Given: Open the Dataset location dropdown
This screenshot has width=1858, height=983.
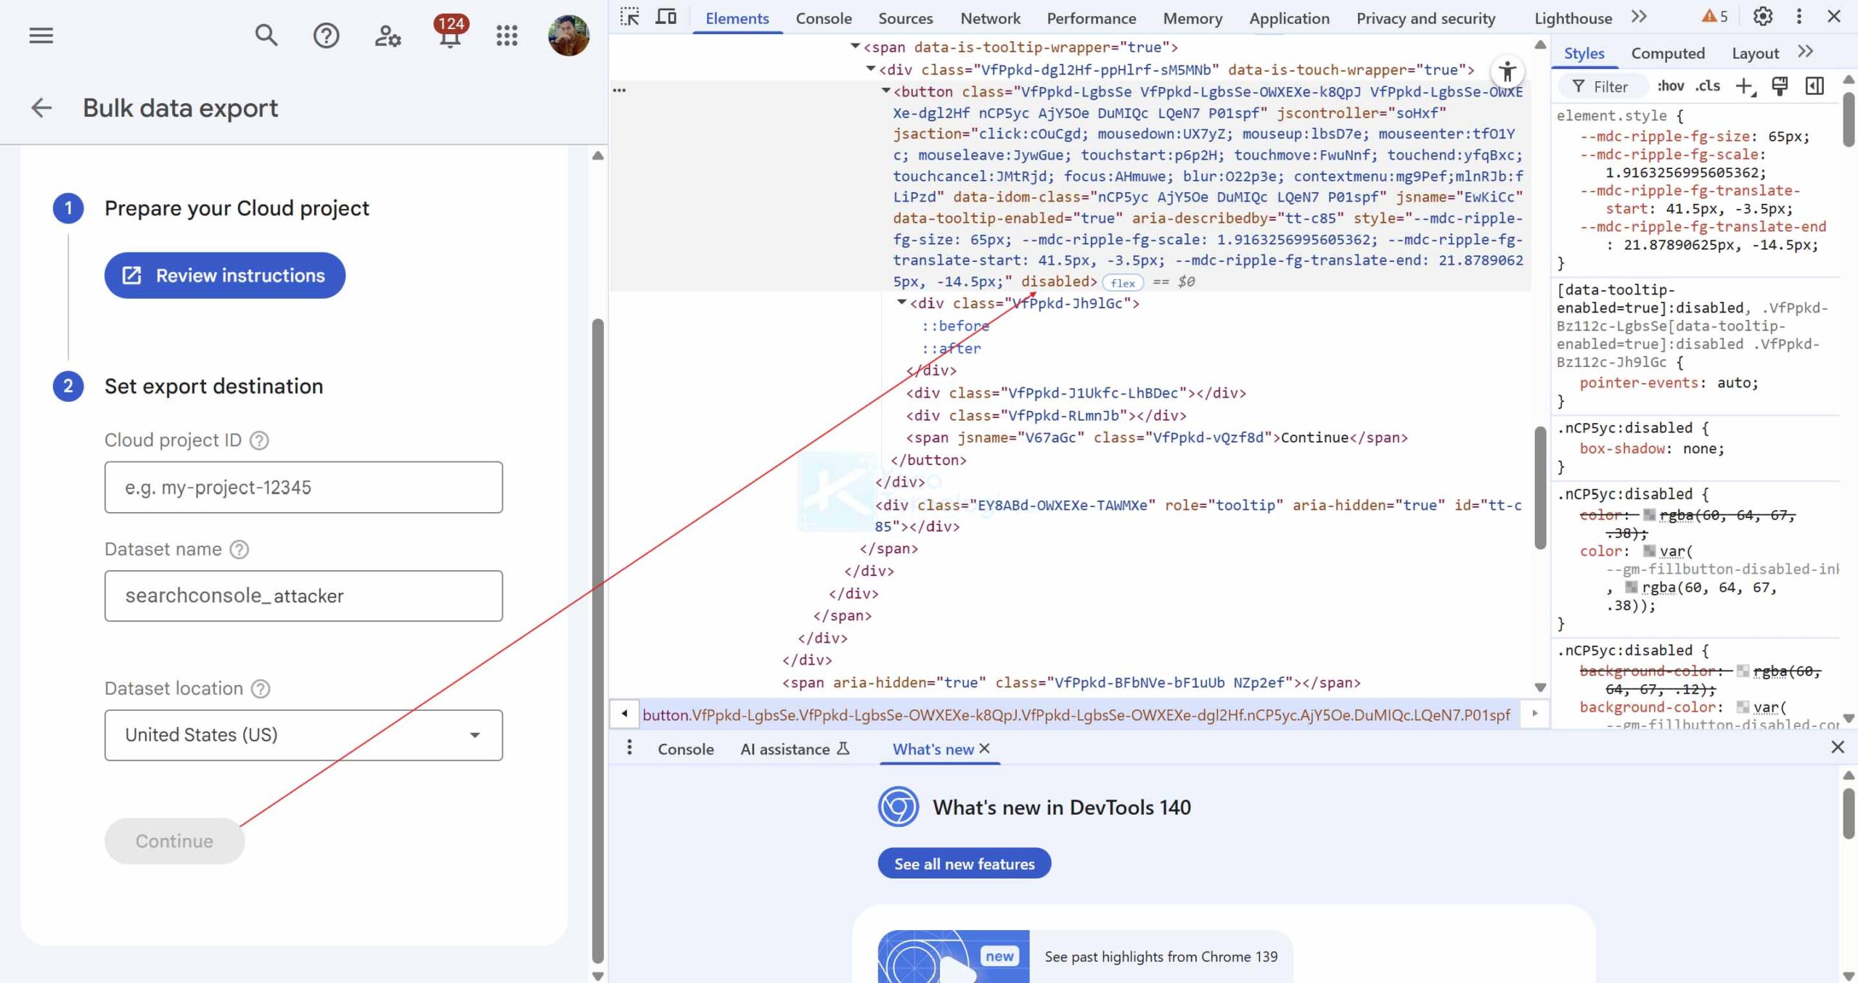Looking at the screenshot, I should (303, 735).
